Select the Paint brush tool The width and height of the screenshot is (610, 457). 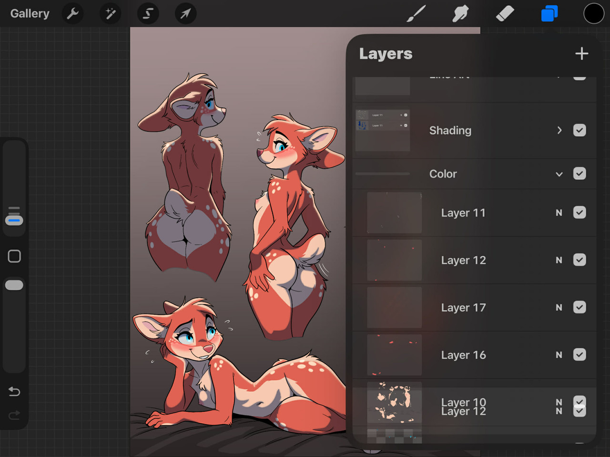[416, 13]
